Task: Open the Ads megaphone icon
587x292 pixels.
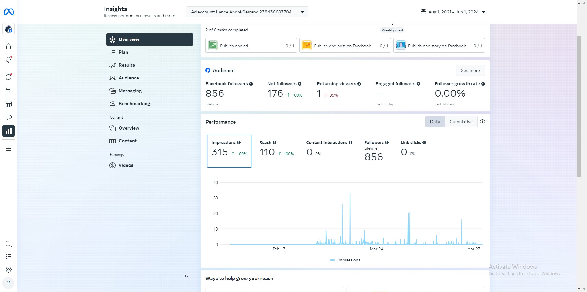Action: [x=9, y=117]
